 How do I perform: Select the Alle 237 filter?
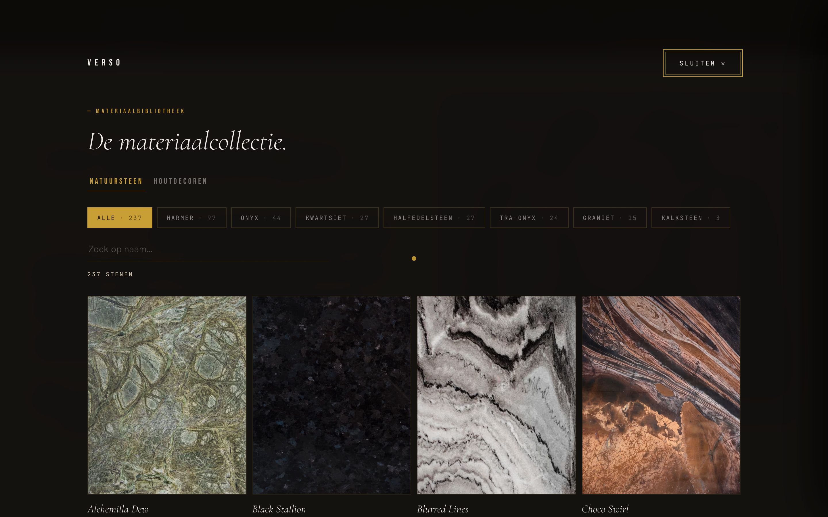(x=120, y=218)
